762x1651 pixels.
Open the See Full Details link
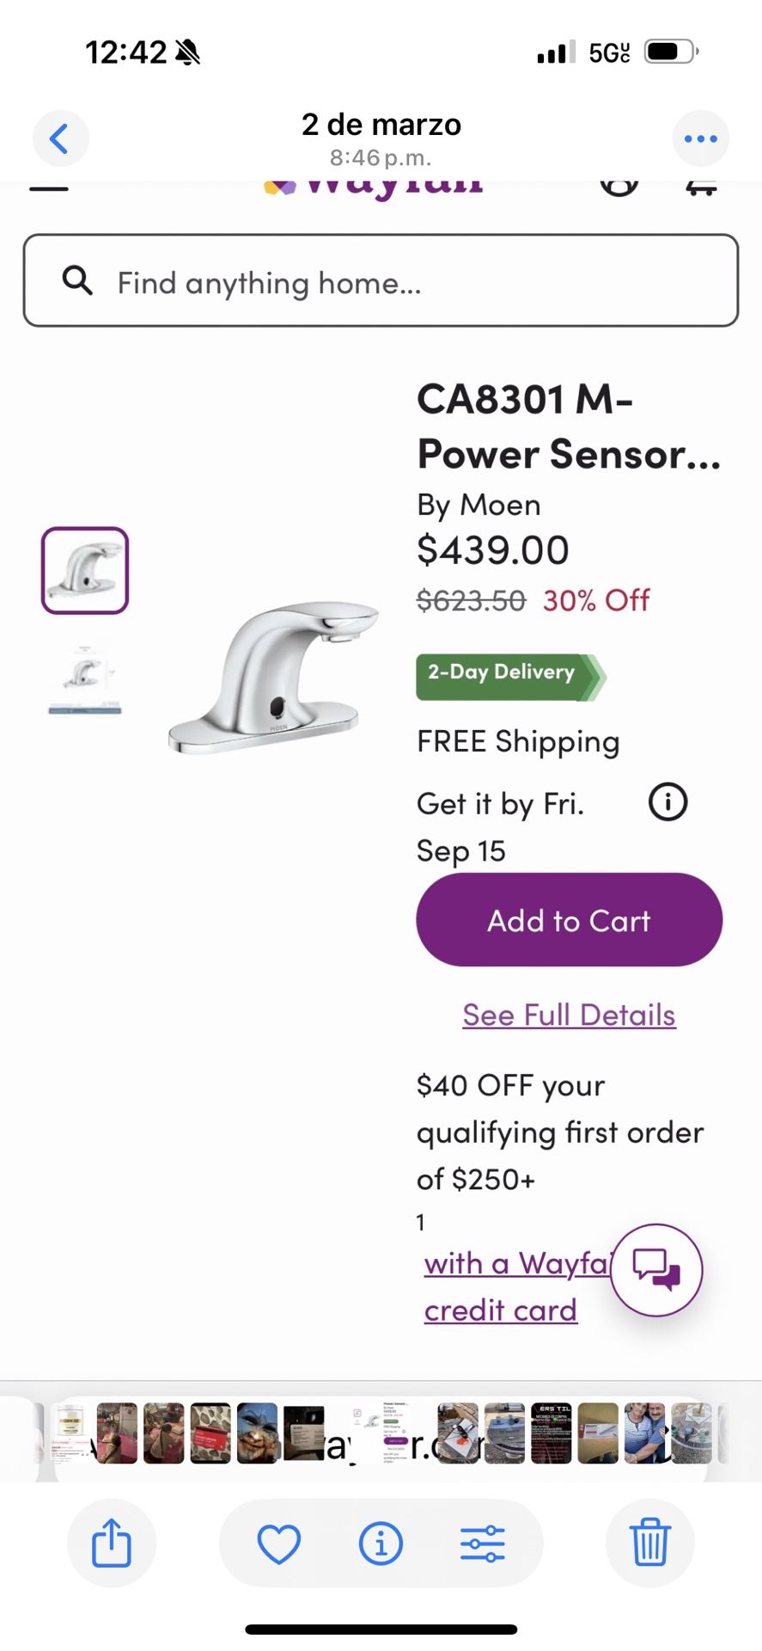569,1015
